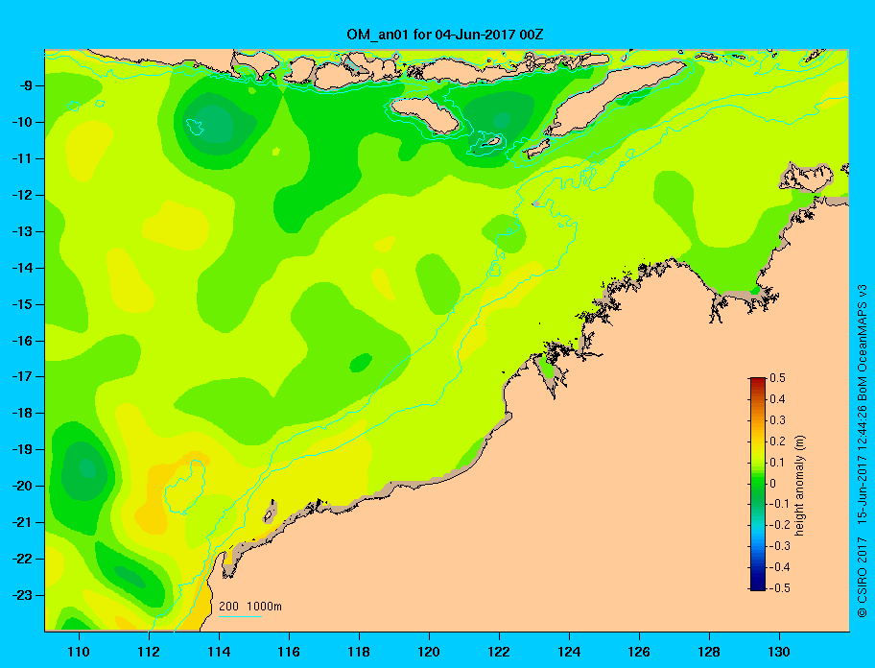This screenshot has height=668, width=875.
Task: Select the 'height anomaly (m)' colorbar caption
Action: click(799, 485)
